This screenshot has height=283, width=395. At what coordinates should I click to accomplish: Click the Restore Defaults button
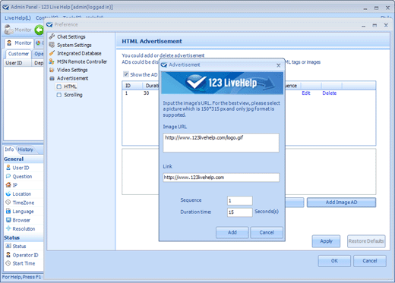tap(366, 241)
